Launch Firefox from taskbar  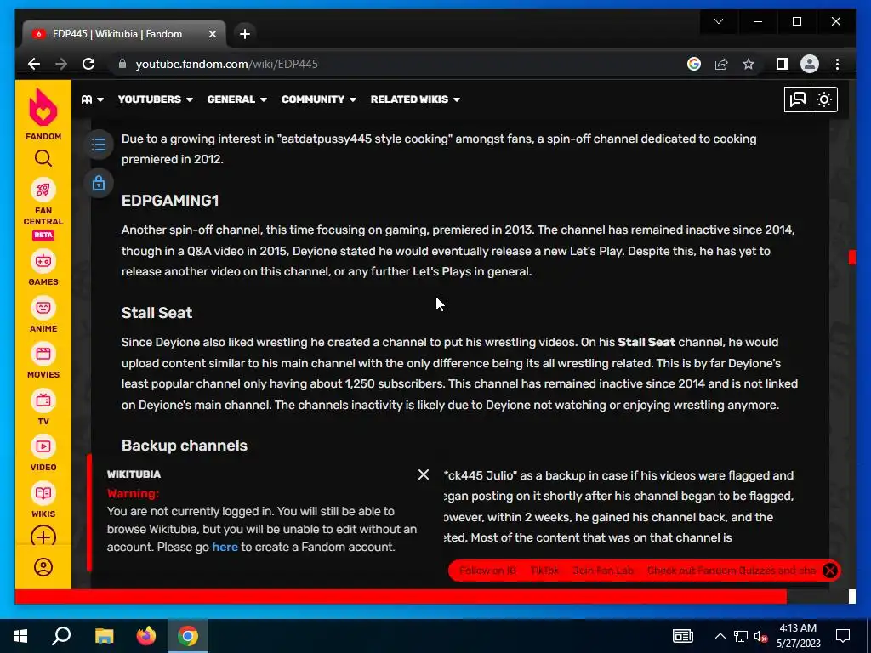[x=146, y=636]
